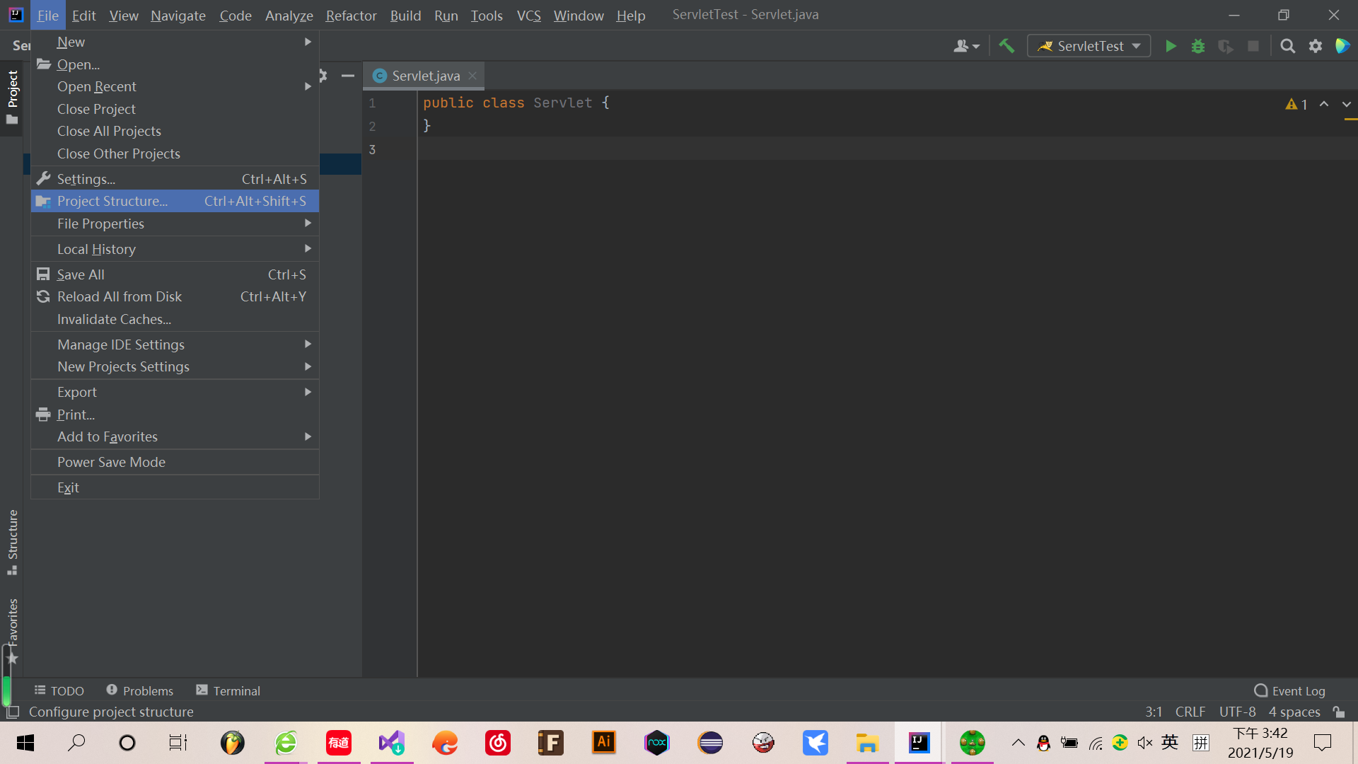The height and width of the screenshot is (764, 1358).
Task: Click Run with Coverage shield icon
Action: pos(1226,46)
